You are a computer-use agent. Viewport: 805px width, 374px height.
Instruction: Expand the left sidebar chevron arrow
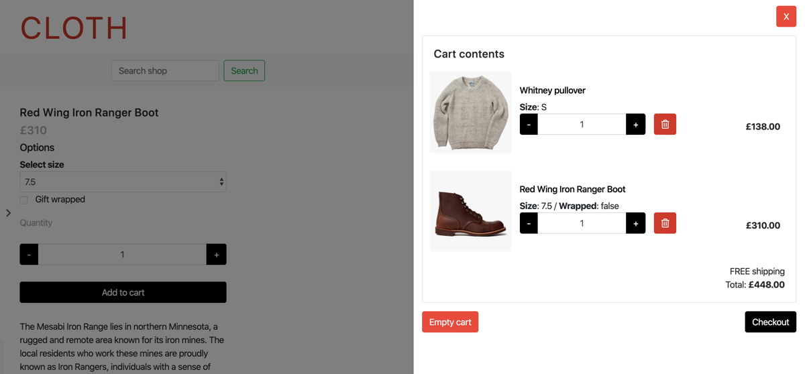click(9, 213)
